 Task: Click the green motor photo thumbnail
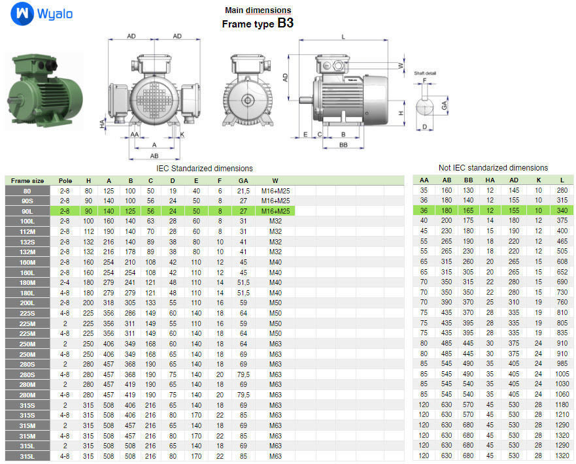[x=44, y=91]
